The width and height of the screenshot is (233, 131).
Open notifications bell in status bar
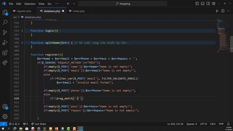(x=228, y=124)
